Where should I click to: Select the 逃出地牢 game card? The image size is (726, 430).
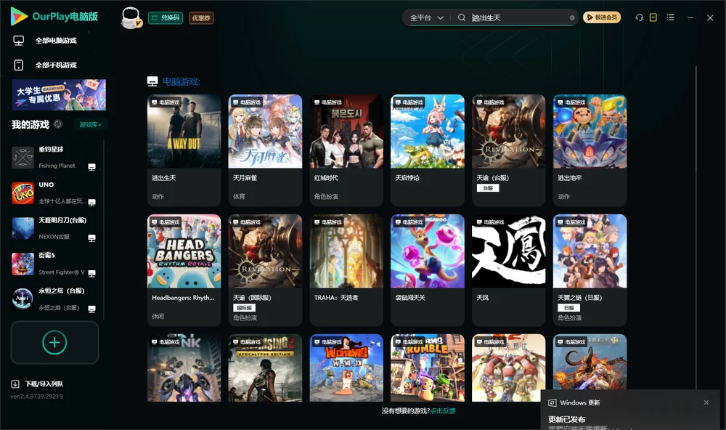[590, 150]
